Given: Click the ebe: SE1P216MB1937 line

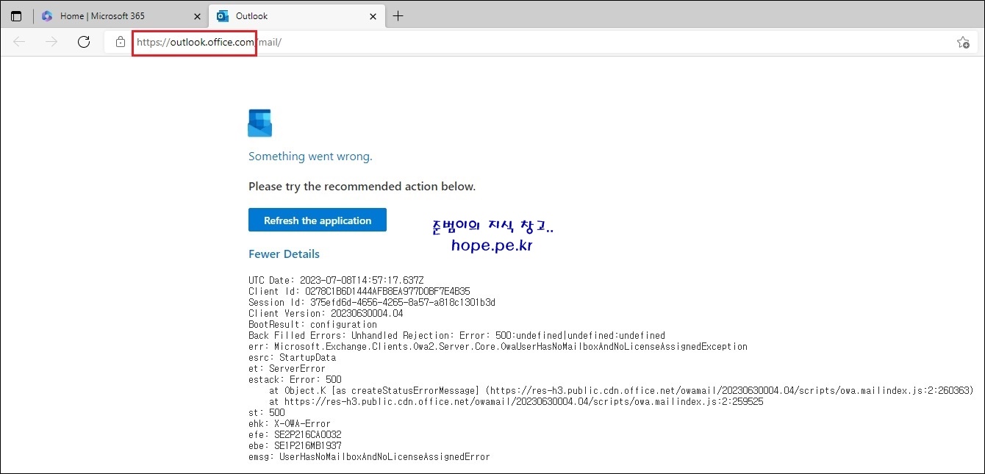Looking at the screenshot, I should (x=295, y=445).
